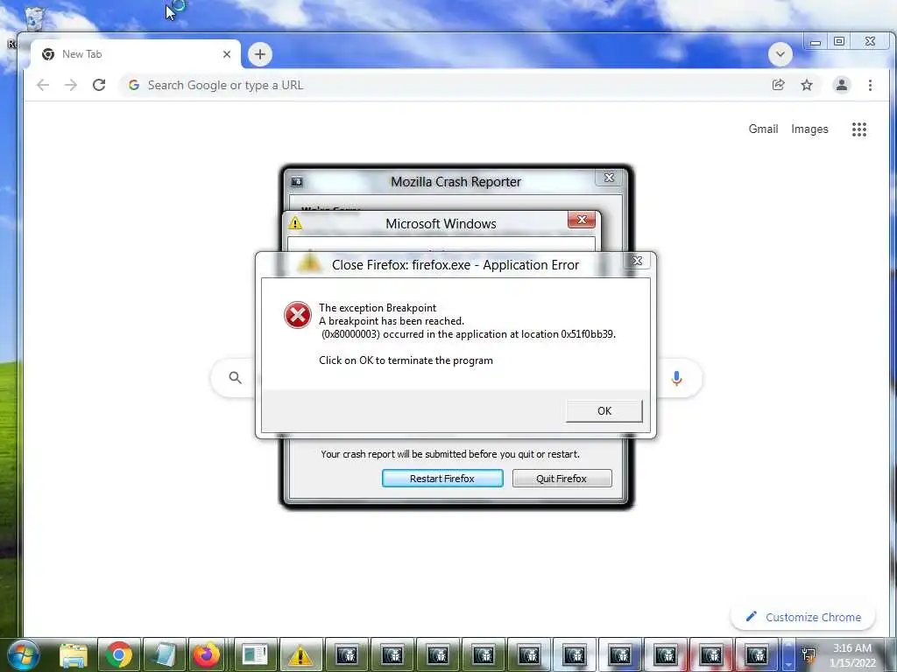Screen dimensions: 897x672
Task: Open the Gmail link
Action: pos(763,129)
